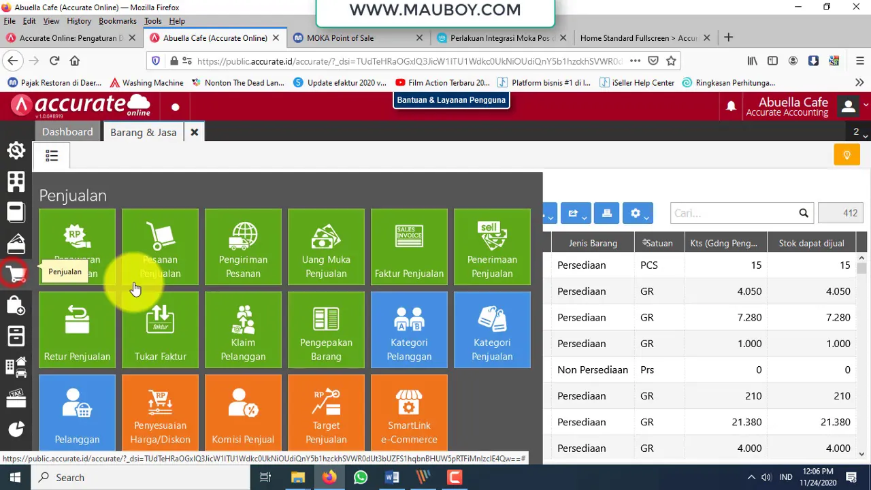Open the Pengiriman Pesanan tile
Screen dimensions: 871x490
(x=243, y=247)
